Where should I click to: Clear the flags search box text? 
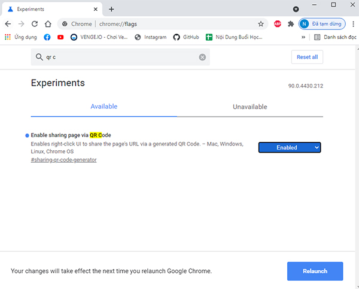pos(202,57)
